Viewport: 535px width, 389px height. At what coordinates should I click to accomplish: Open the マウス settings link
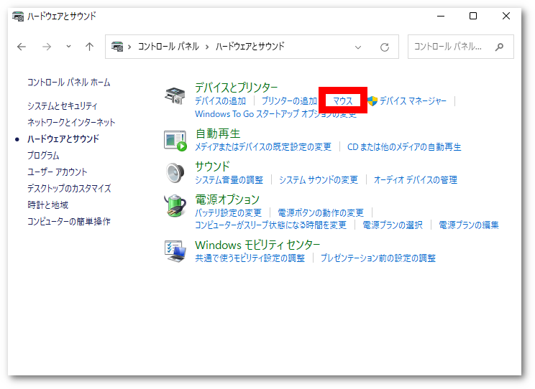point(342,100)
